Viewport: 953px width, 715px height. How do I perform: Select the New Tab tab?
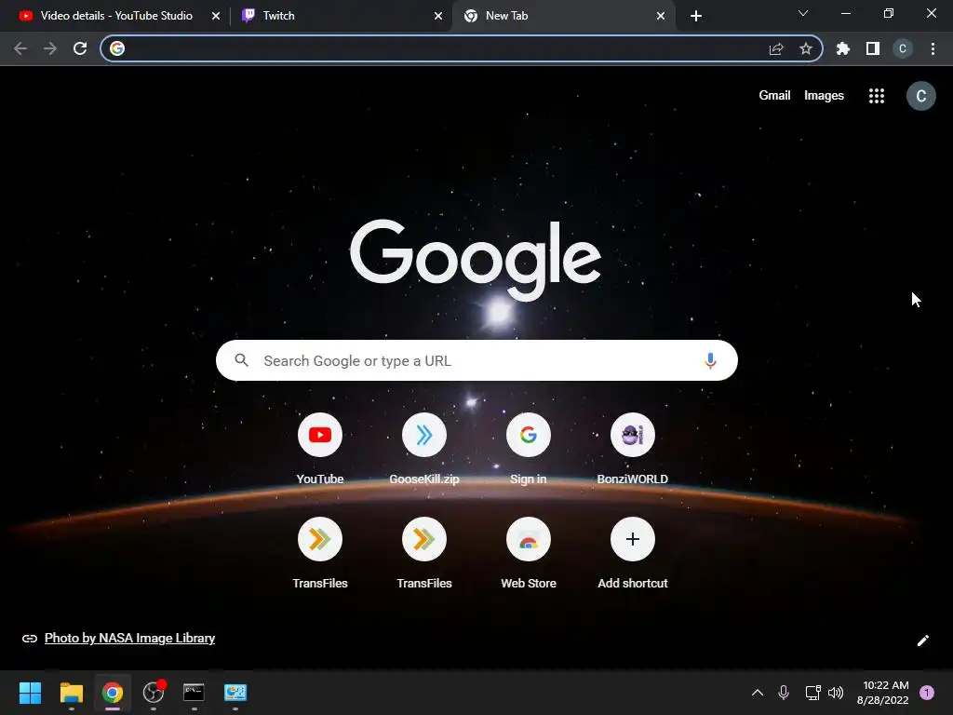click(507, 16)
